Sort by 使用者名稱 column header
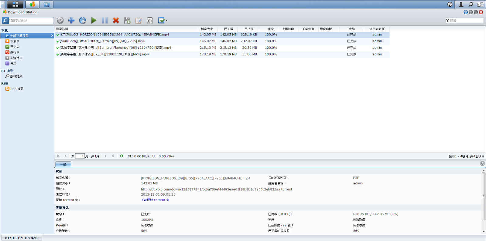This screenshot has height=241, width=486. point(377,29)
